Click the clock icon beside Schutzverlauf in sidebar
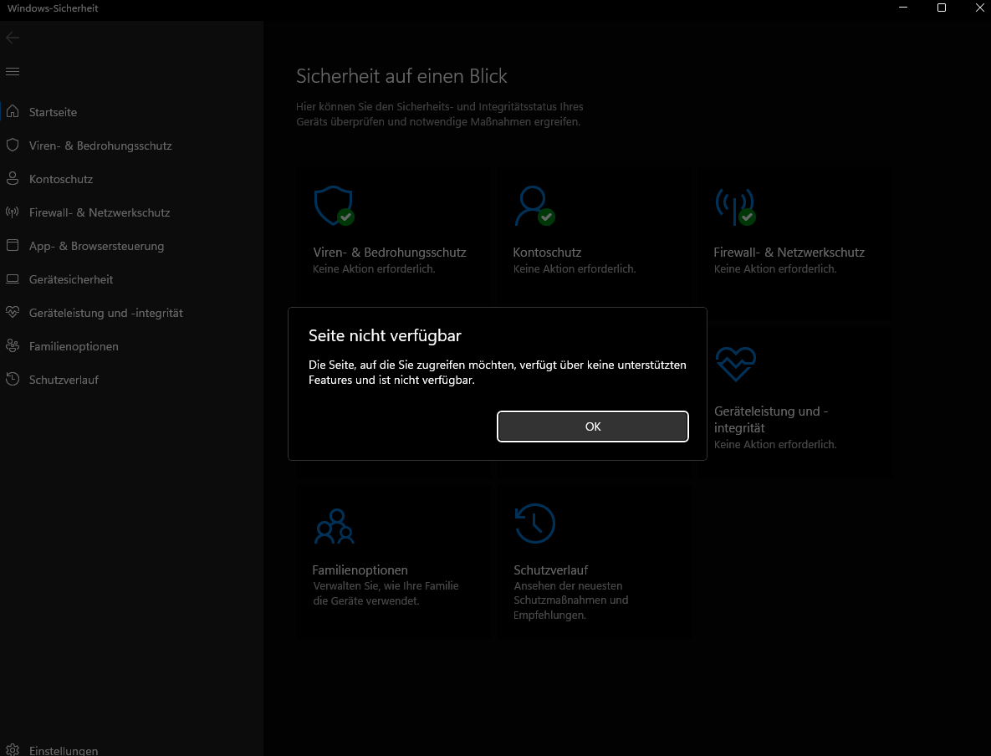 point(13,380)
